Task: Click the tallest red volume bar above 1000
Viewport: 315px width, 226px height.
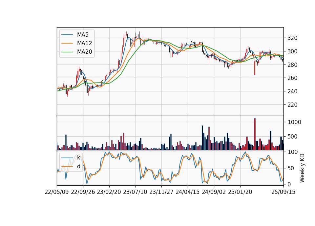Action: [255, 134]
